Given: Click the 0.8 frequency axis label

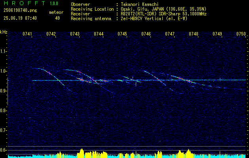Looking at the screenshot, I should click(x=3, y=111).
